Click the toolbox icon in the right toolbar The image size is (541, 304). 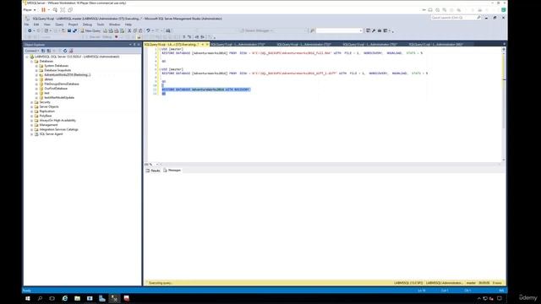380,30
